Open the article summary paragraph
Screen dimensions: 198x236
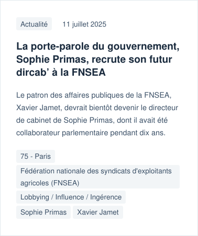[97, 114]
